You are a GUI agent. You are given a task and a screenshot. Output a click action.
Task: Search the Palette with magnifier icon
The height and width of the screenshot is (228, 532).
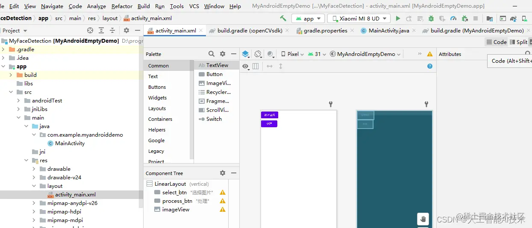(212, 54)
